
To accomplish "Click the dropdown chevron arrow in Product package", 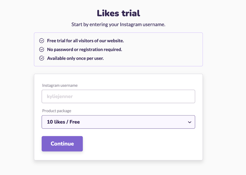I will (x=190, y=122).
